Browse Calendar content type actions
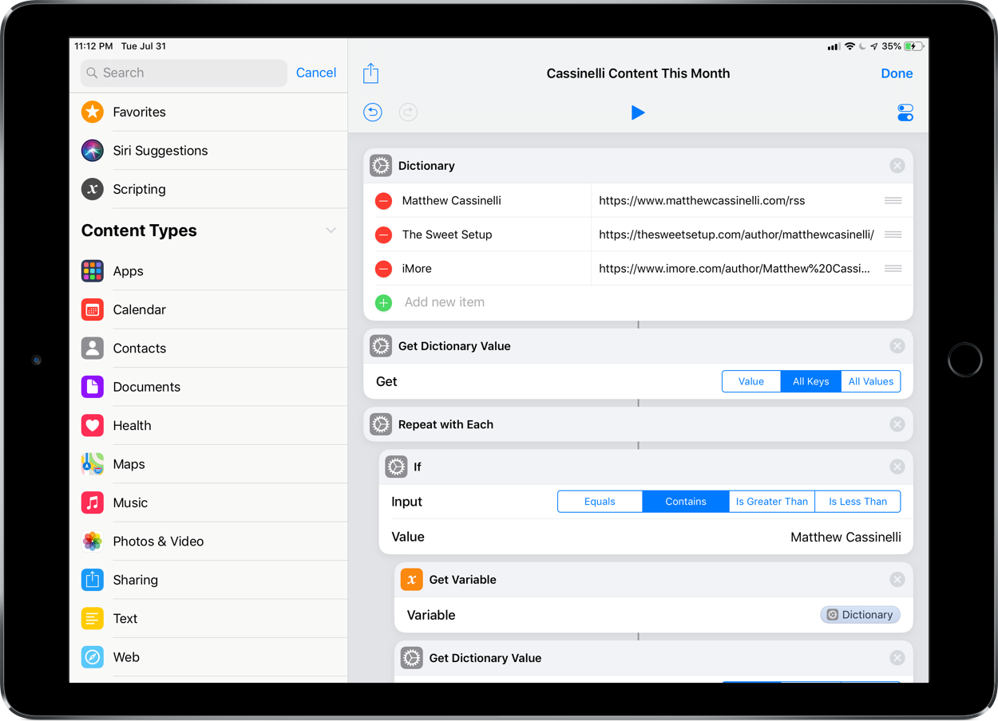Image resolution: width=998 pixels, height=721 pixels. click(x=209, y=309)
